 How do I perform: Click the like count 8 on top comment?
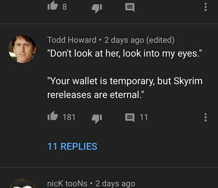click(x=64, y=7)
